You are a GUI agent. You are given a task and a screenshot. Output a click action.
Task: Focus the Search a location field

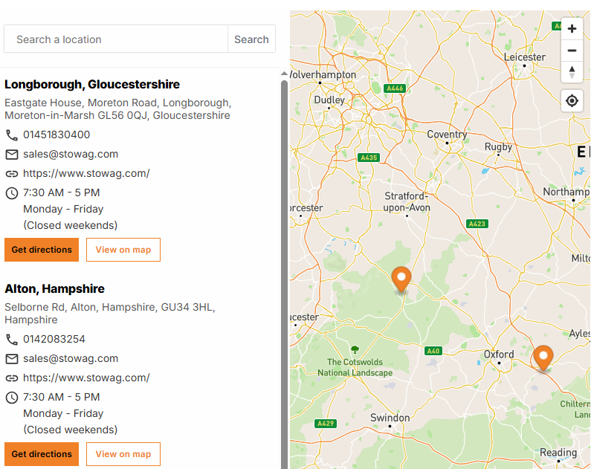pyautogui.click(x=116, y=39)
